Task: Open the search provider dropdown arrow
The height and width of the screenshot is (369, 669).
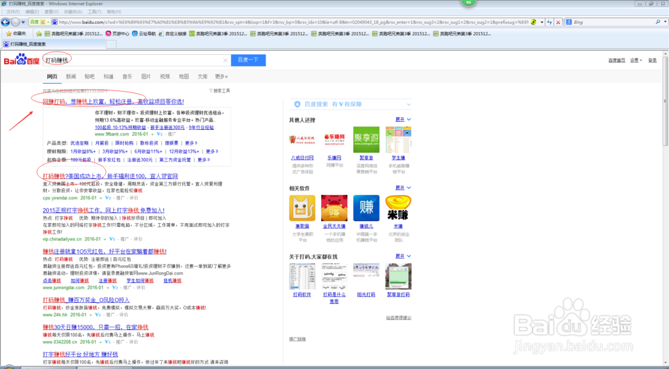Action: 664,22
